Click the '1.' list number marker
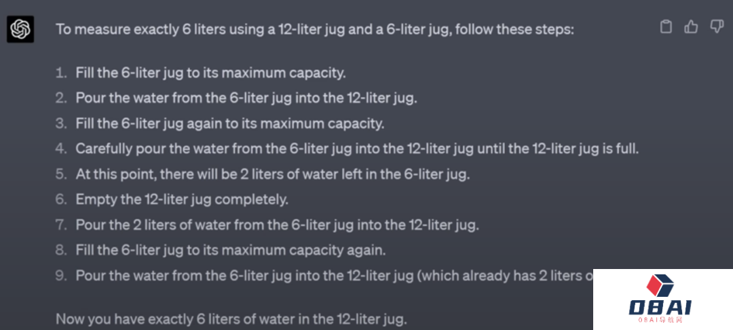 62,73
